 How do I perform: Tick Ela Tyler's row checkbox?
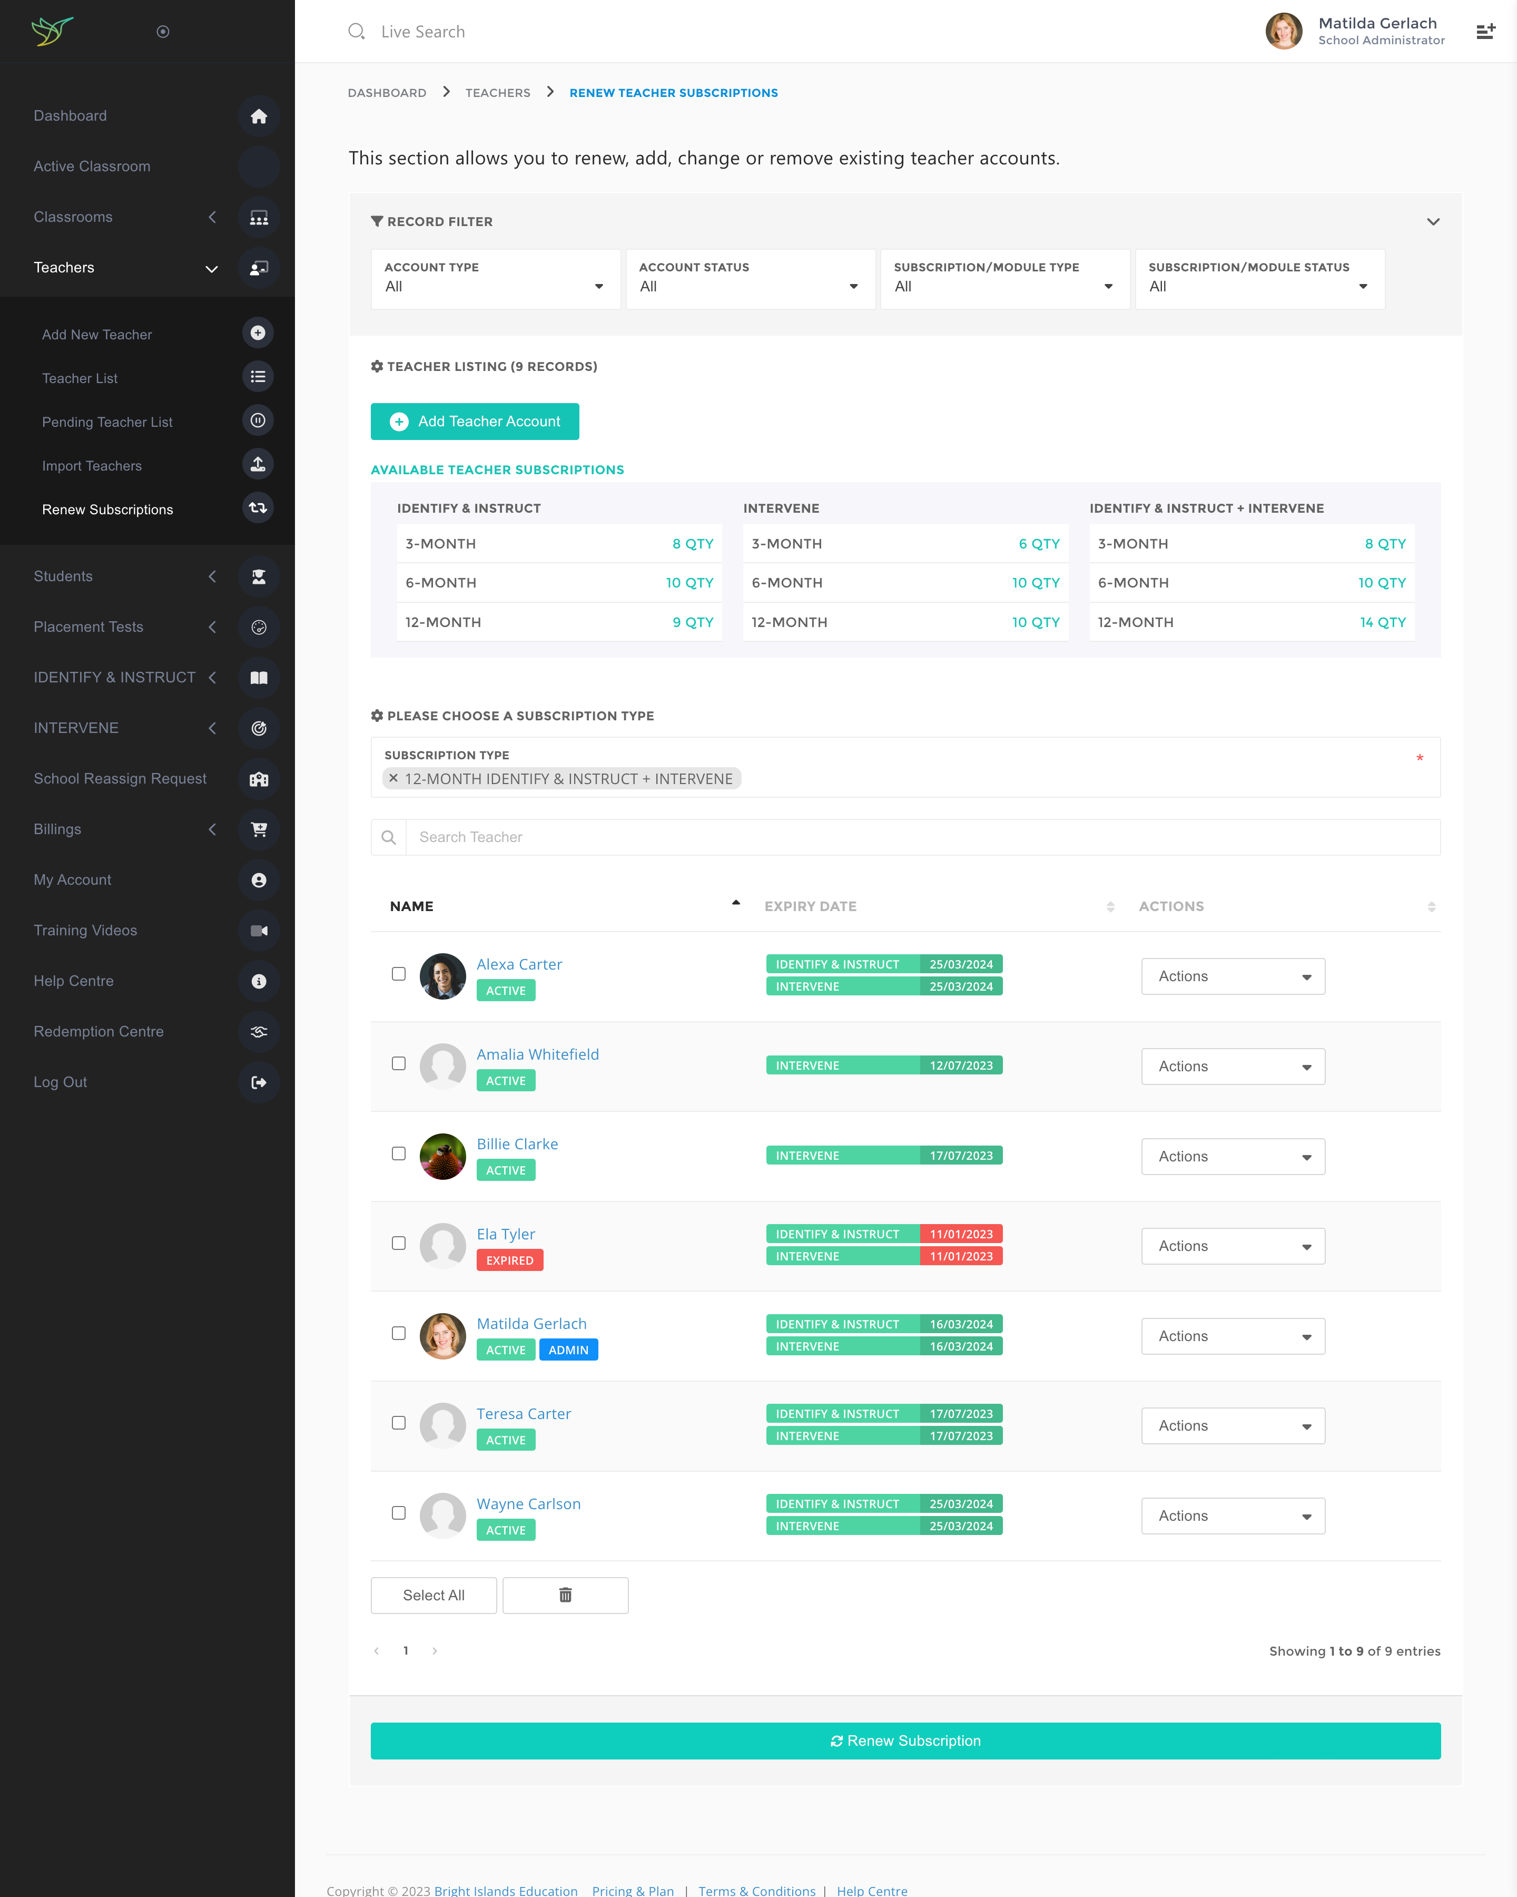click(398, 1243)
